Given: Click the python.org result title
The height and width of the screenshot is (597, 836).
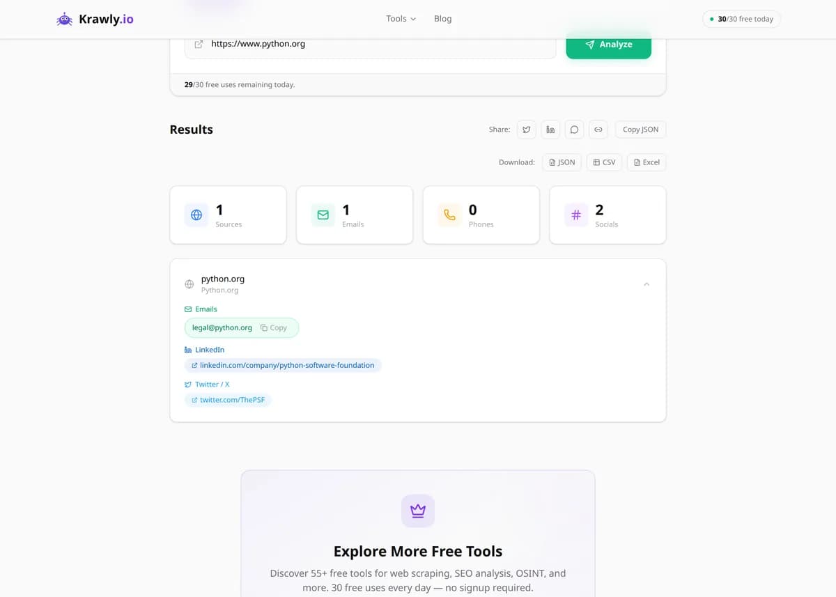Looking at the screenshot, I should click(x=223, y=279).
